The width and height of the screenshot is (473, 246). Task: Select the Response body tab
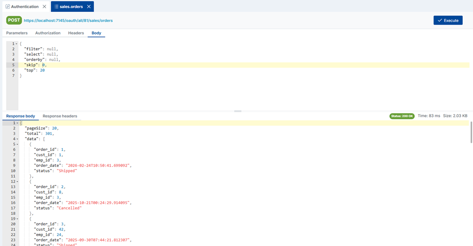[21, 116]
